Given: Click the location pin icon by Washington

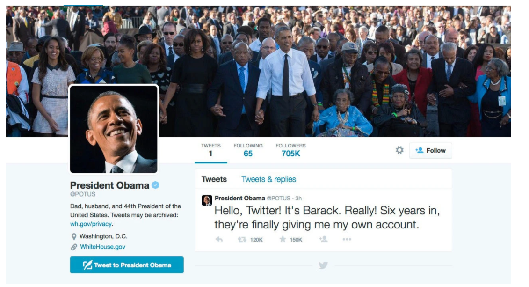Looking at the screenshot, I should pos(74,237).
